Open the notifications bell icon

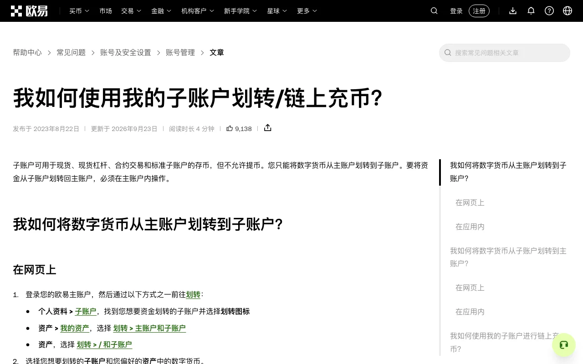531,11
